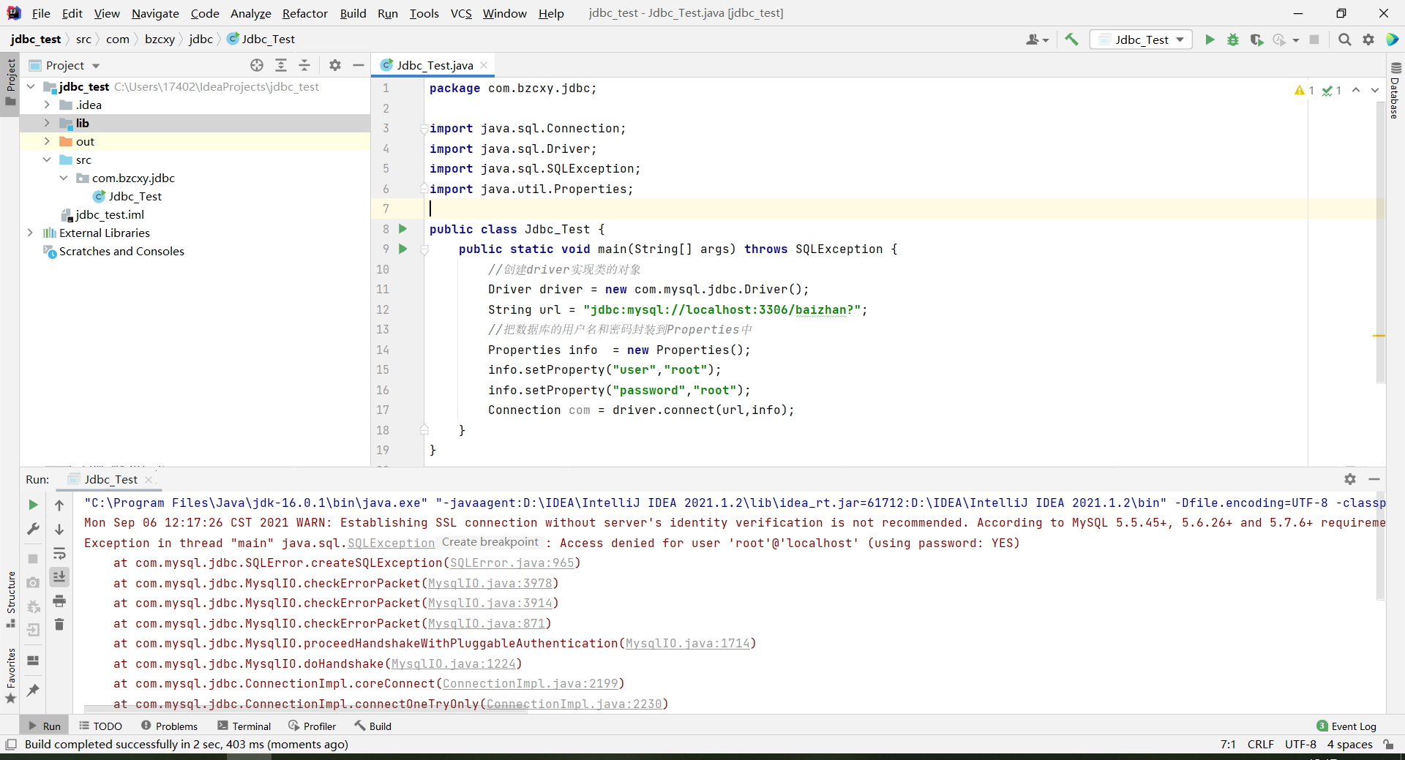Image resolution: width=1405 pixels, height=760 pixels.
Task: Toggle soft-wrap in the console
Action: 59,554
